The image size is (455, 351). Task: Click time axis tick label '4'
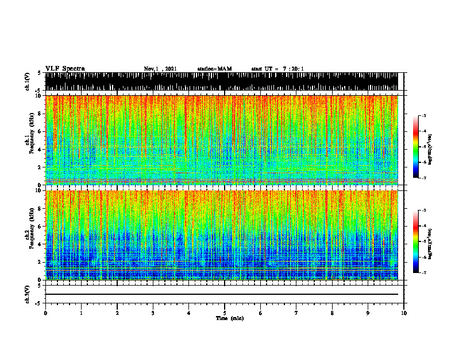(189, 313)
